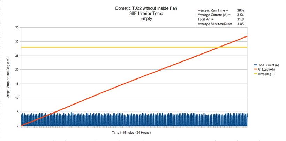The height and width of the screenshot is (141, 286).
Task: Click the 'Empty' title line
Action: tap(146, 19)
